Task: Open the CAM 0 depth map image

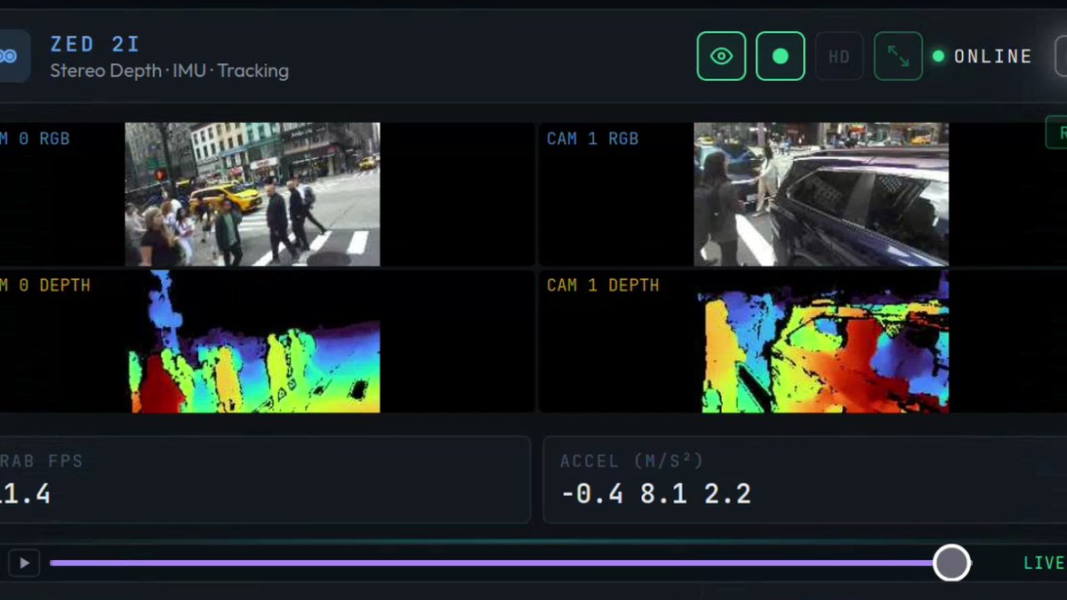Action: click(253, 341)
